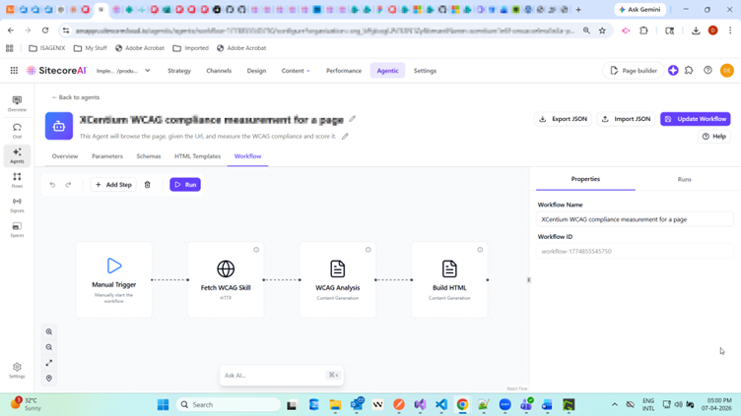Click the redo arrow in workflow toolbar
The height and width of the screenshot is (416, 741).
[x=68, y=185]
